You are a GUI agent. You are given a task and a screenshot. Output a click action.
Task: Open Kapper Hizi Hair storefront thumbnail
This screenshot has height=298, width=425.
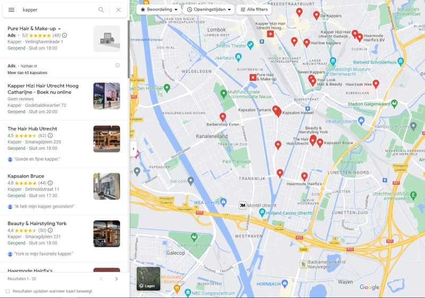107,96
